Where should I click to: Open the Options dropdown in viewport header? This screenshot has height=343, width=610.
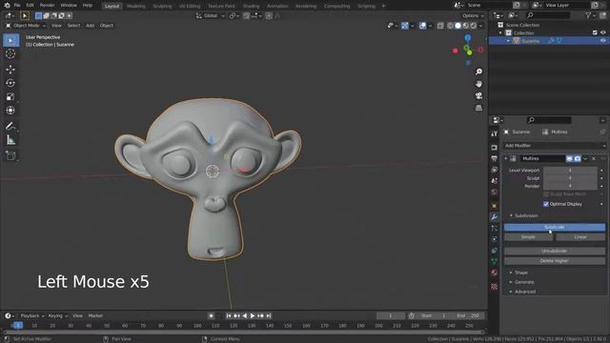473,16
